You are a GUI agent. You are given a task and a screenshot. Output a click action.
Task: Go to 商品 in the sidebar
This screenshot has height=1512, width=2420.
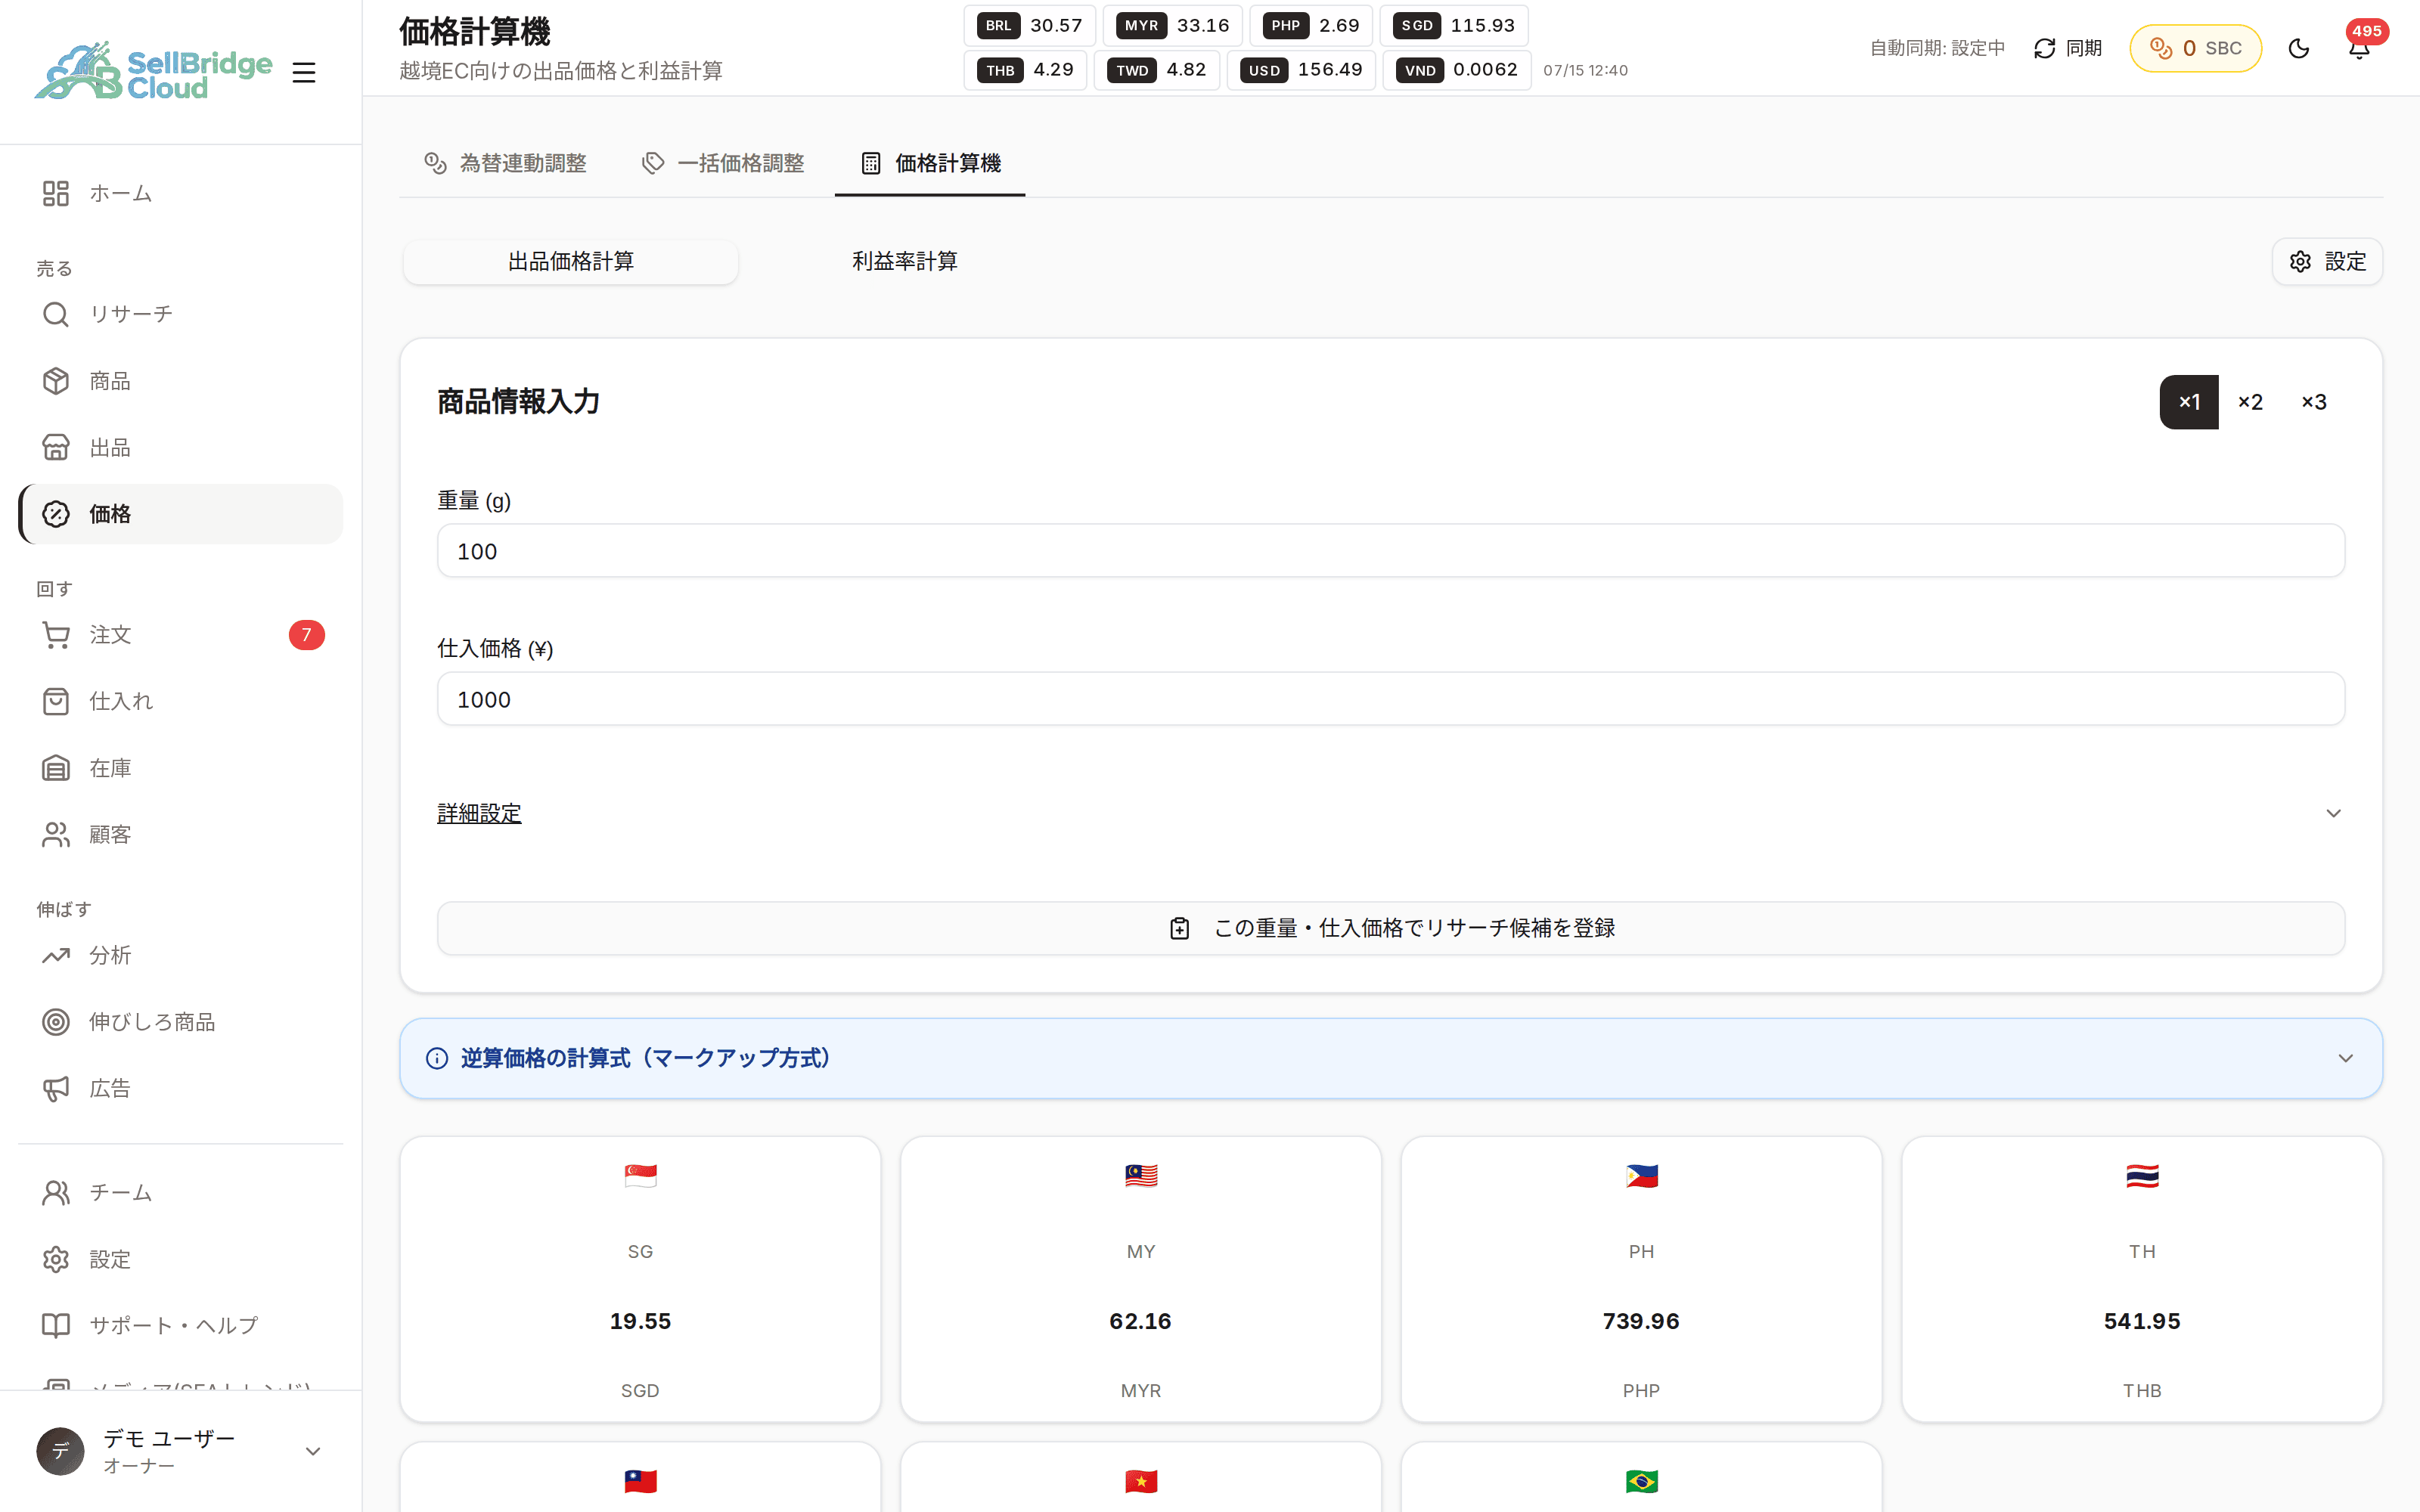pos(180,381)
